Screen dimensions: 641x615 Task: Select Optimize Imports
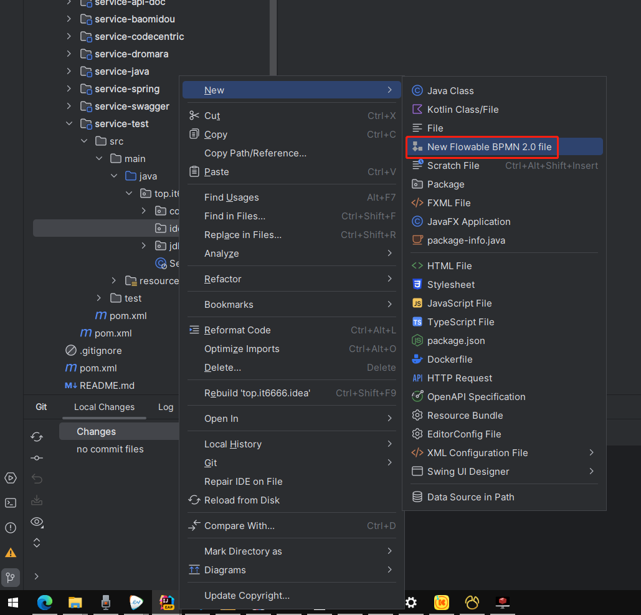point(292,349)
